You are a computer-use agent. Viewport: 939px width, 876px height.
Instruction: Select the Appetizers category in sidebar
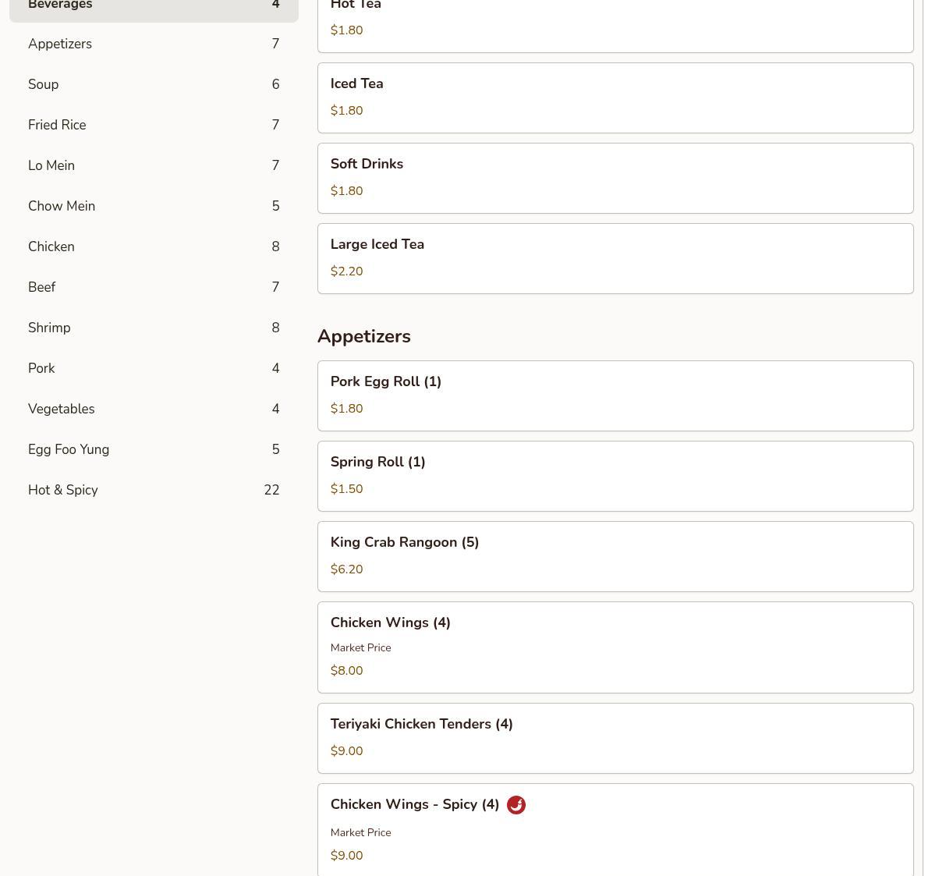click(x=154, y=44)
